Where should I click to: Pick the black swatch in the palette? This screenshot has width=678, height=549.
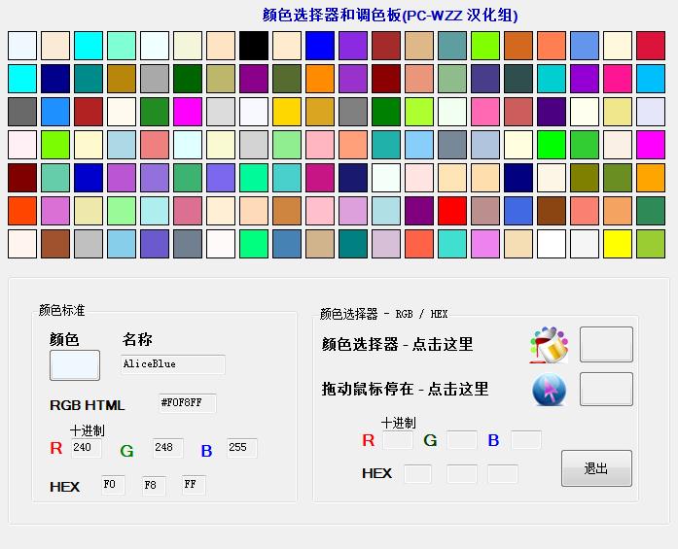coord(254,46)
